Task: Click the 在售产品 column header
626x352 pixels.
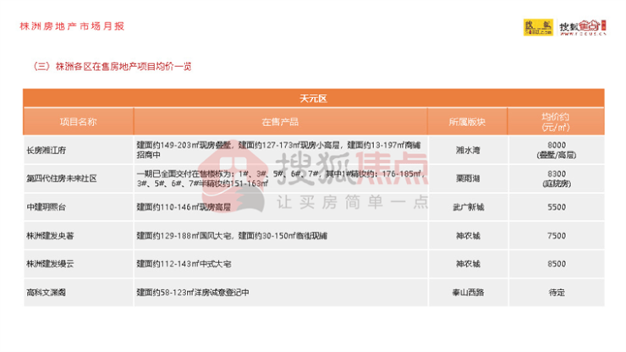Action: click(280, 122)
